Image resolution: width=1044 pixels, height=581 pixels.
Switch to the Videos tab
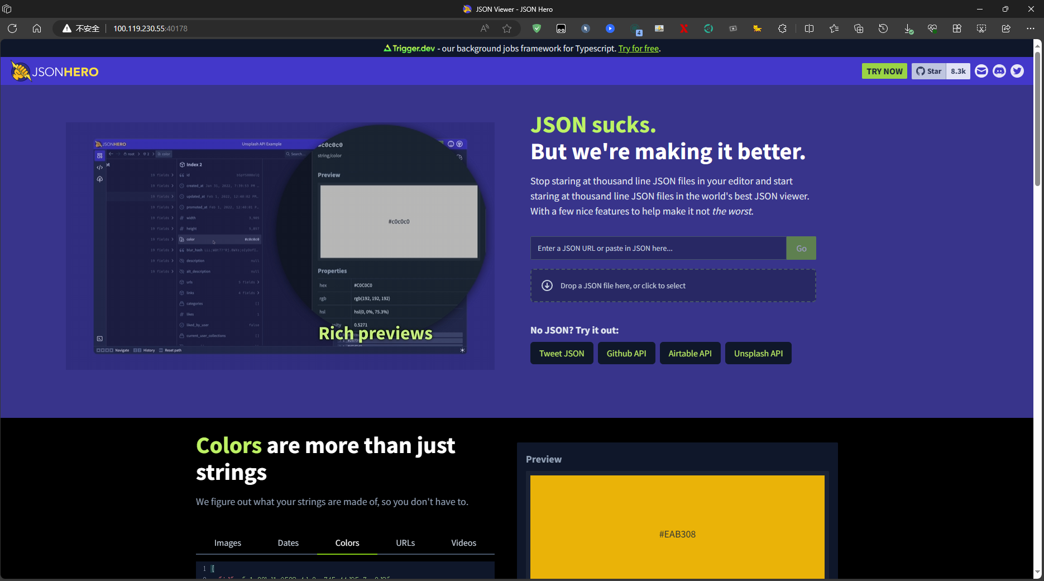(463, 543)
